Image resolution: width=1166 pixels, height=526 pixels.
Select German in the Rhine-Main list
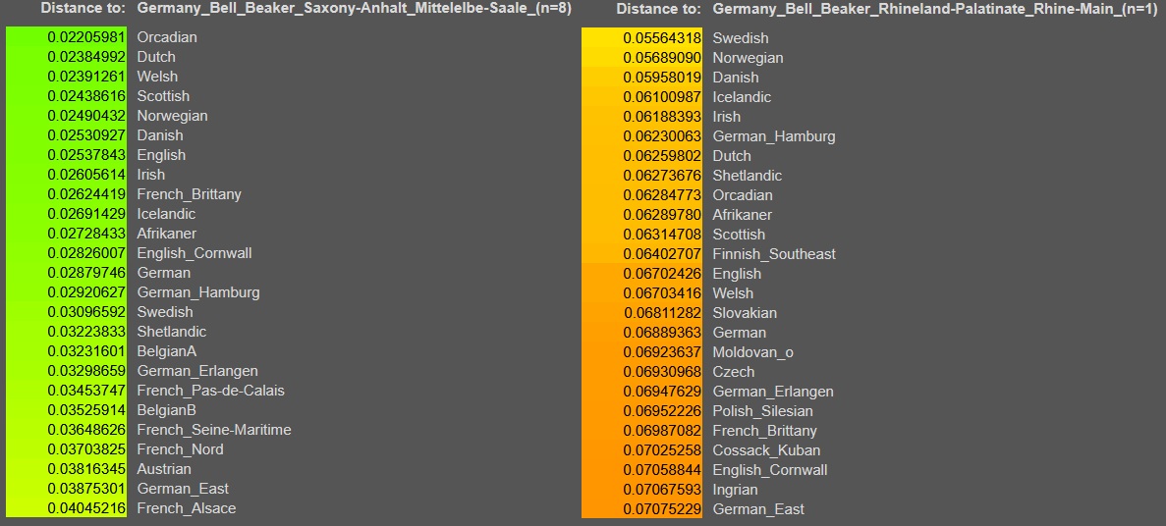(x=739, y=333)
